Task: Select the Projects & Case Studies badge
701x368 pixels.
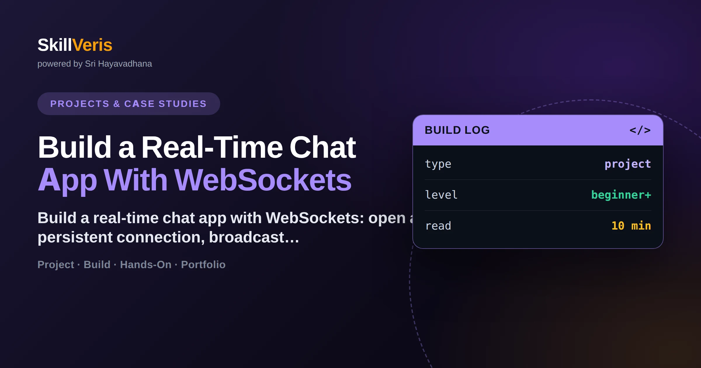Action: pyautogui.click(x=129, y=104)
